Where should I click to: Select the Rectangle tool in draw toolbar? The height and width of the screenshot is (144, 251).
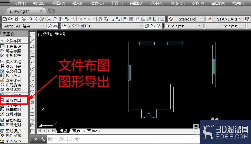[x=32, y=57]
